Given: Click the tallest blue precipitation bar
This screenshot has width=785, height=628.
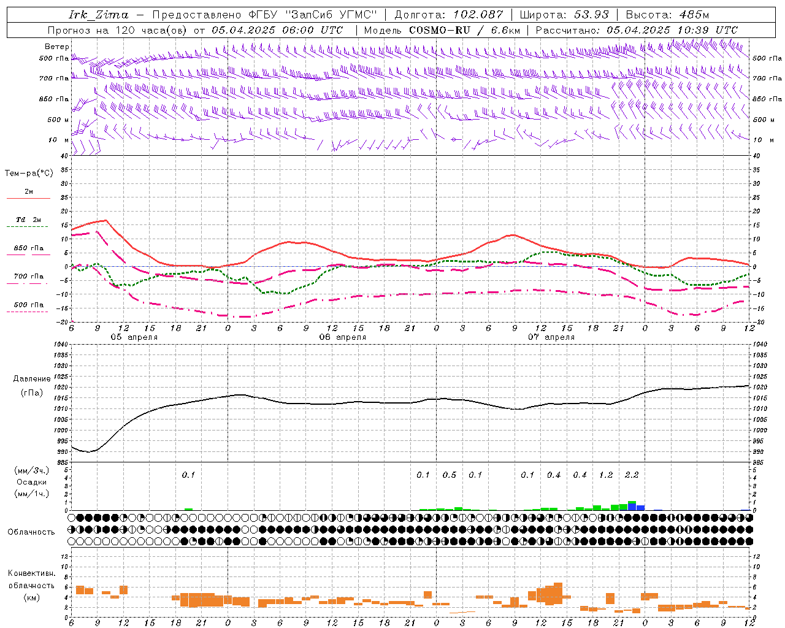Looking at the screenshot, I should click(632, 506).
